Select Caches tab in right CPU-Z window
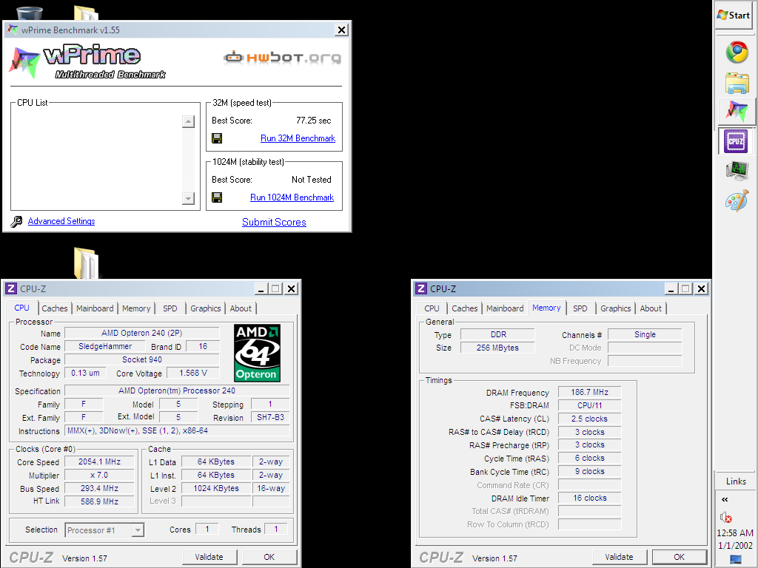 [x=465, y=308]
